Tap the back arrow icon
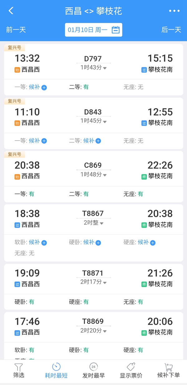 pyautogui.click(x=11, y=11)
